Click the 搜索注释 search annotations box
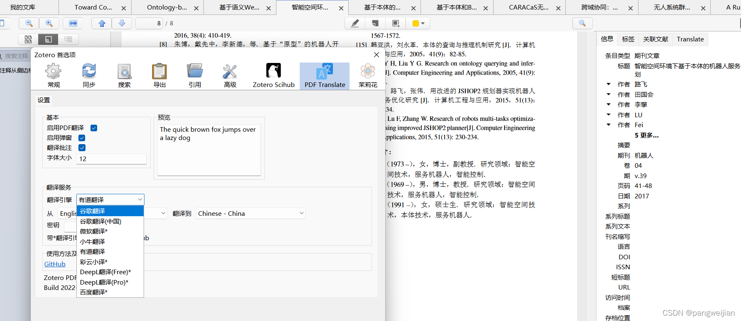Viewport: 741px width, 321px height. coord(15,56)
